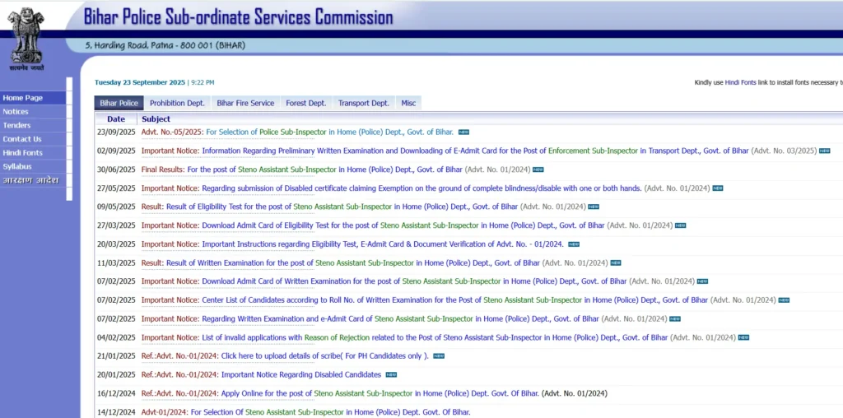This screenshot has height=418, width=843.
Task: Click here to upload details of scribe
Action: [324, 356]
